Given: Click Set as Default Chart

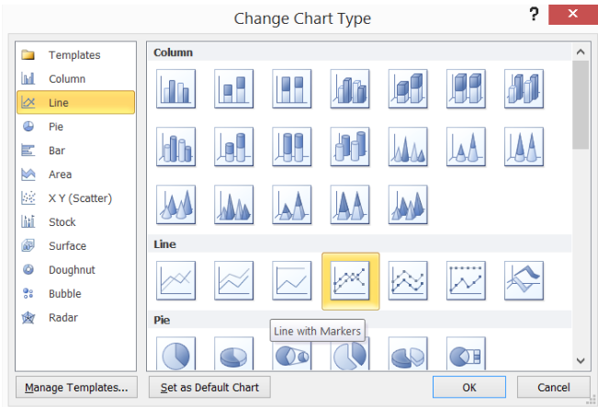Looking at the screenshot, I should pos(209,387).
